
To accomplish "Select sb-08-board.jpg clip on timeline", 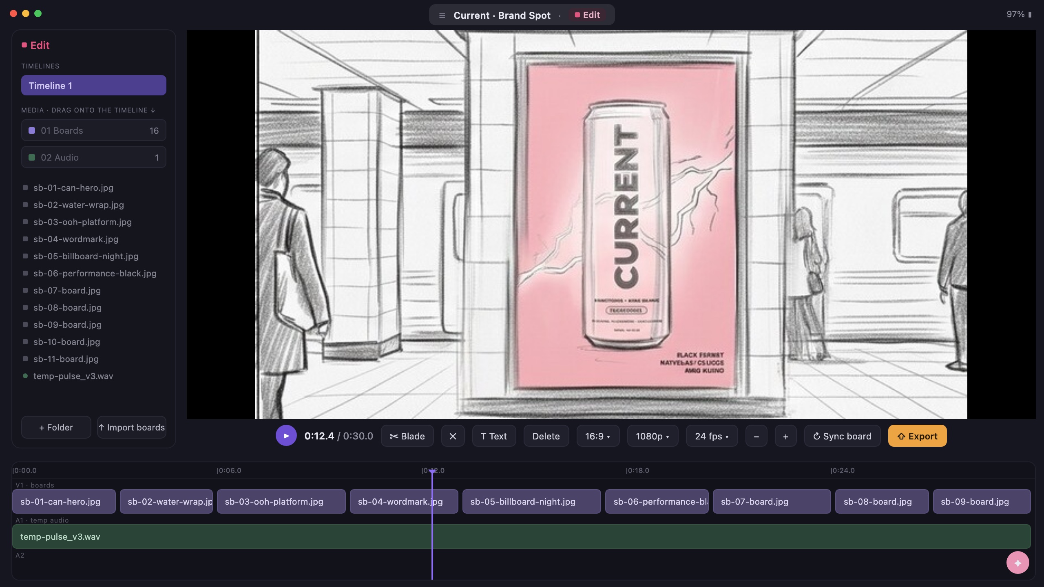I will click(x=882, y=501).
